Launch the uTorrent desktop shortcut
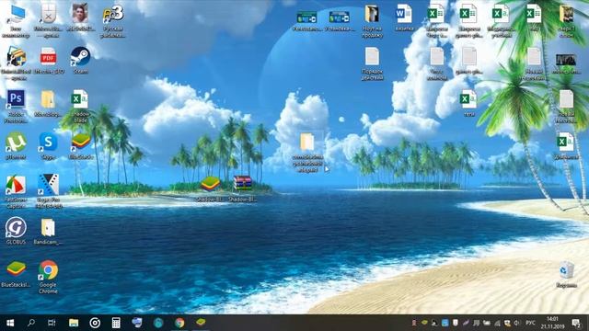The width and height of the screenshot is (589, 331). click(16, 143)
